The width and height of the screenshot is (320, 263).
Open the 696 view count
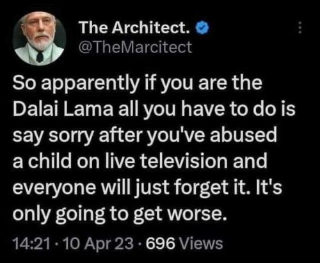161,243
